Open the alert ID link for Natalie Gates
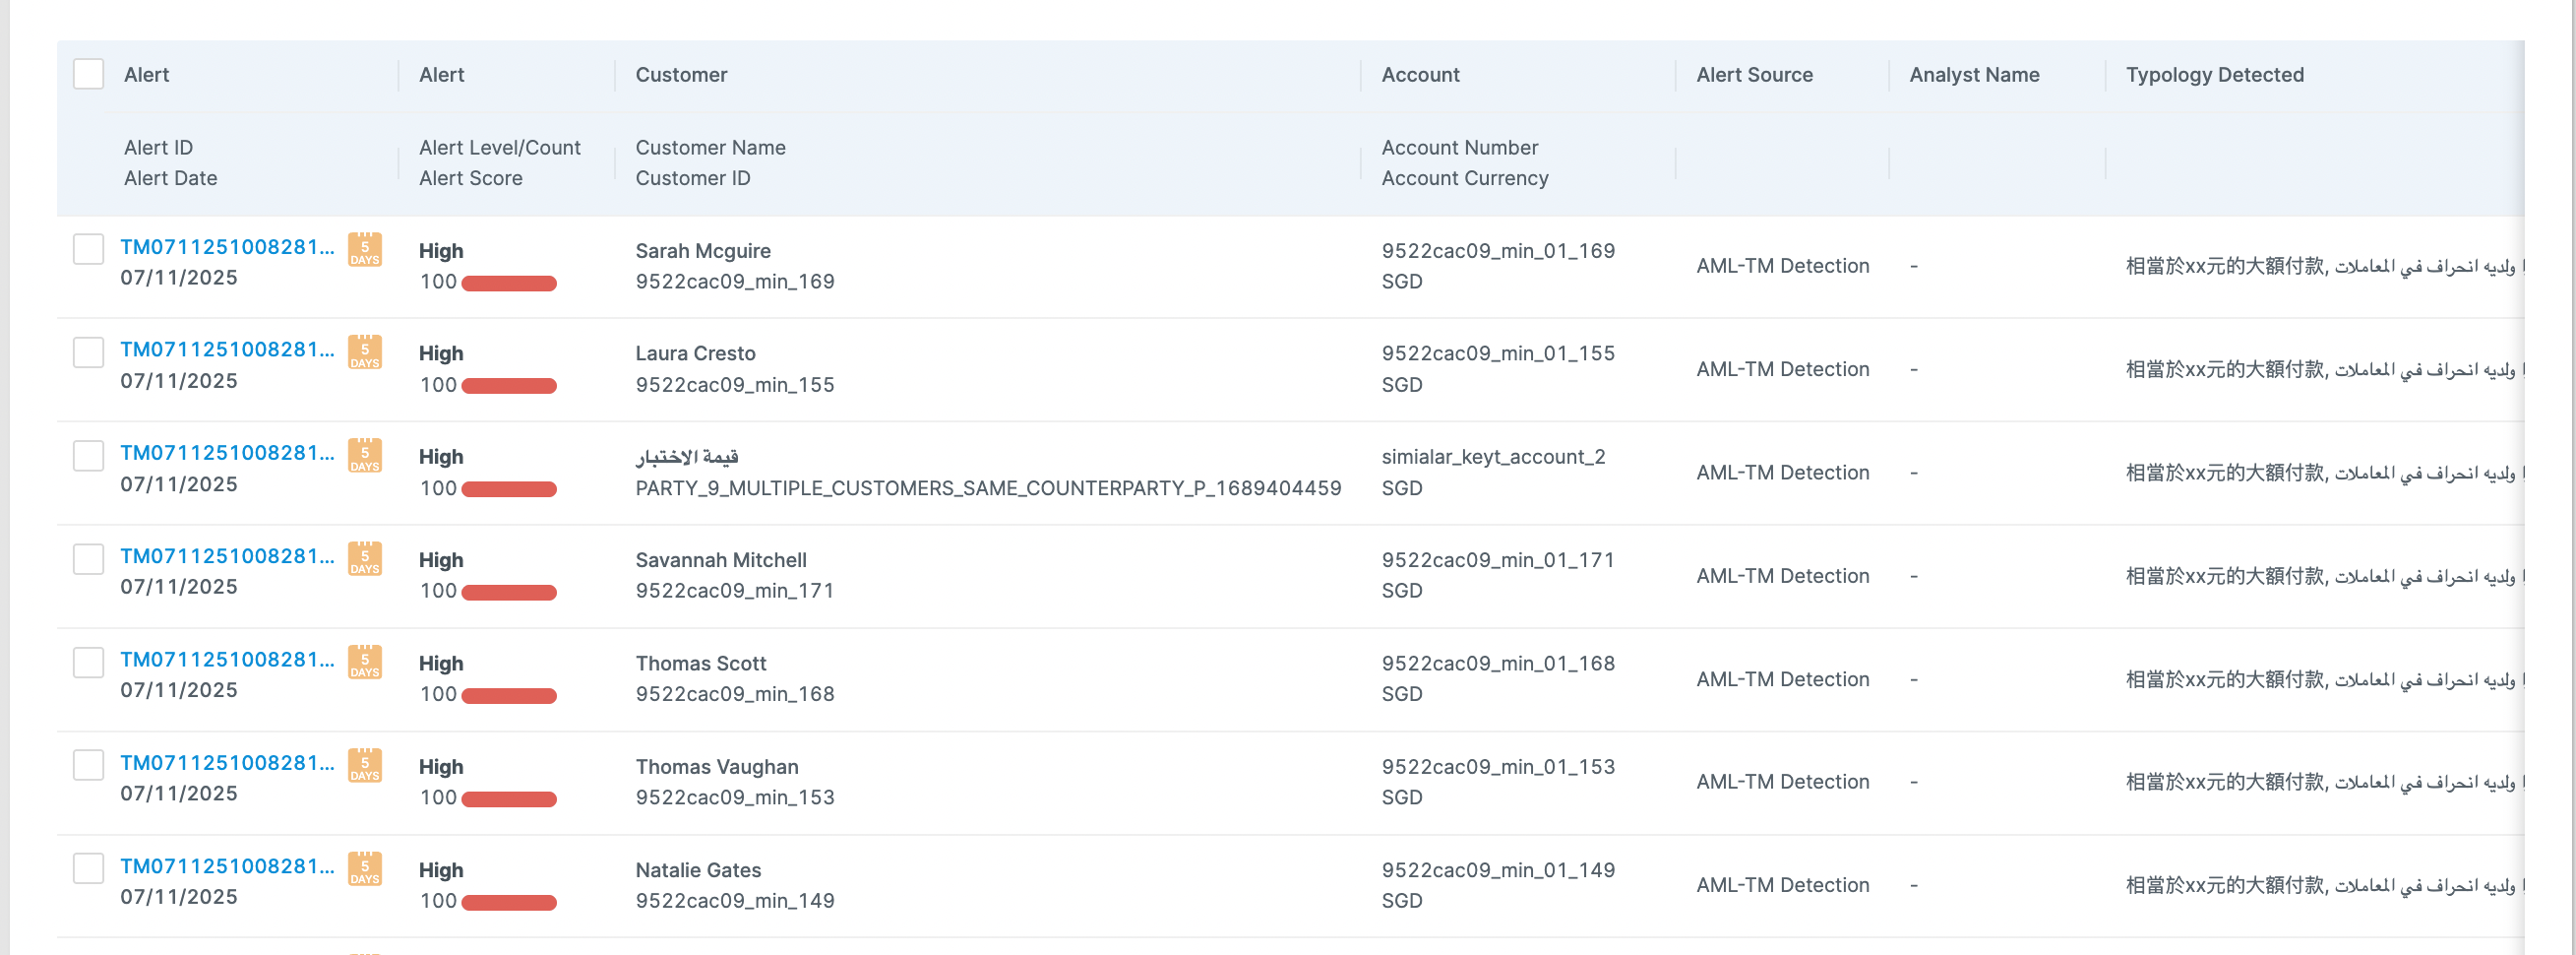 coord(227,866)
